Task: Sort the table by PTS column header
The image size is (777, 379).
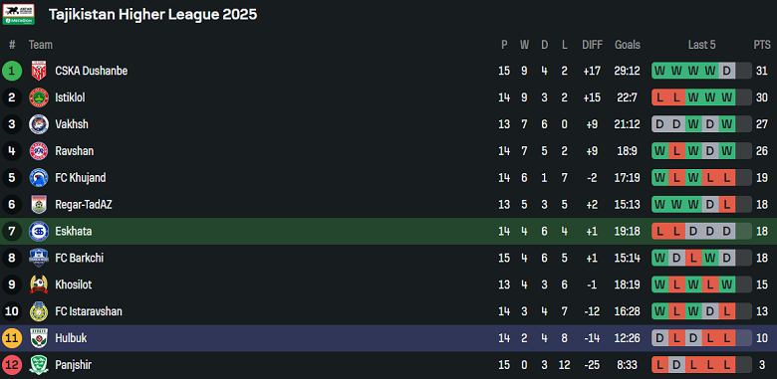Action: 762,45
